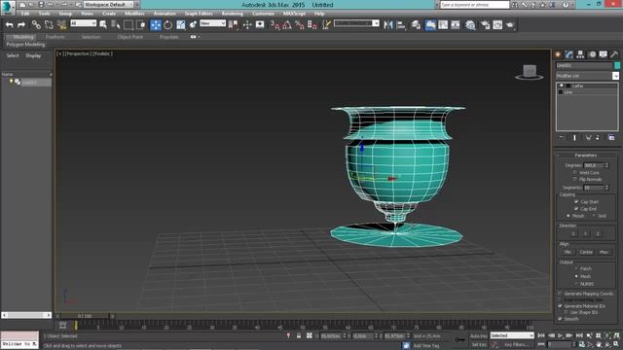This screenshot has height=350, width=623.
Task: Open the Workspace Default dropdown
Action: 109,4
